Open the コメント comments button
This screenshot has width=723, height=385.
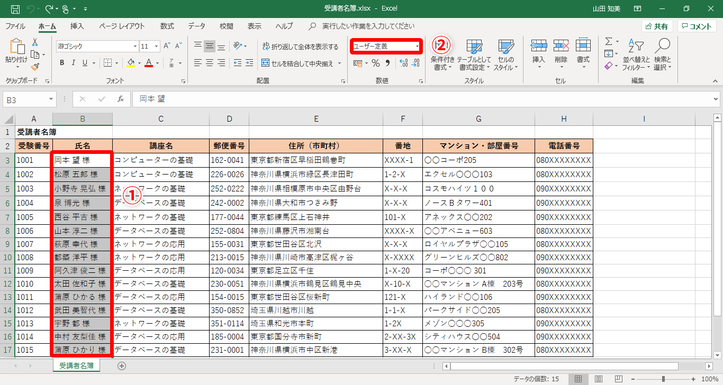tap(697, 26)
